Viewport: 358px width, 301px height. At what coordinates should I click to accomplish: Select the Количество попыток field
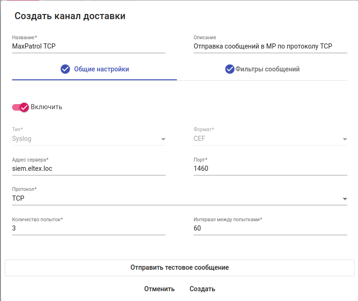pyautogui.click(x=88, y=228)
